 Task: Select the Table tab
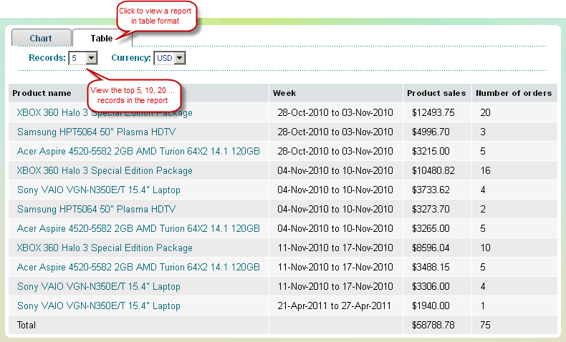(x=101, y=39)
